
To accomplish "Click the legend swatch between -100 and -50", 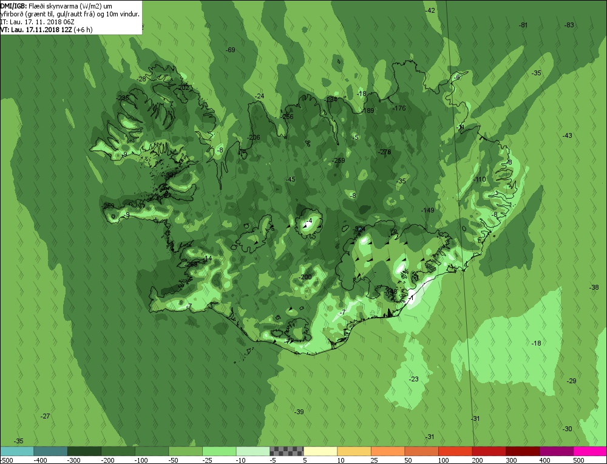I will click(x=151, y=451).
